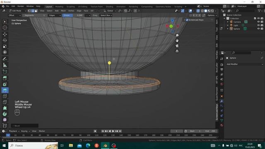Image resolution: width=265 pixels, height=149 pixels.
Task: Select the Spin tool
Action: [5, 114]
